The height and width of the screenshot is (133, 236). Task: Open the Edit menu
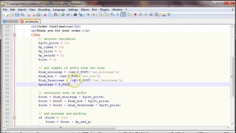point(13,10)
